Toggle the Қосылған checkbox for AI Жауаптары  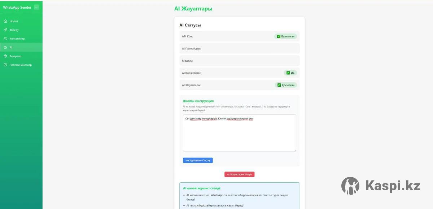click(x=279, y=85)
